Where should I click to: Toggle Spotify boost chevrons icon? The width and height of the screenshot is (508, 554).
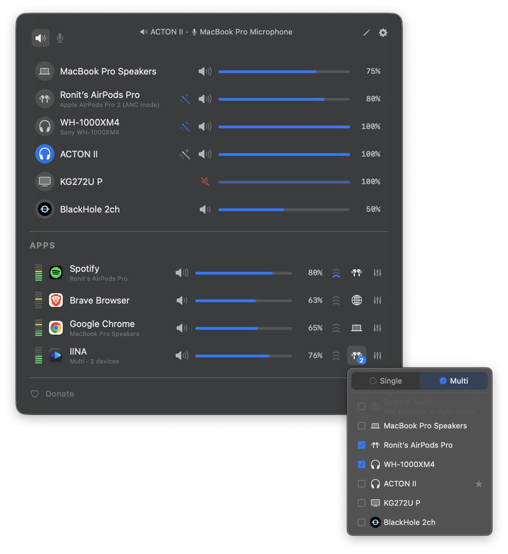(336, 273)
